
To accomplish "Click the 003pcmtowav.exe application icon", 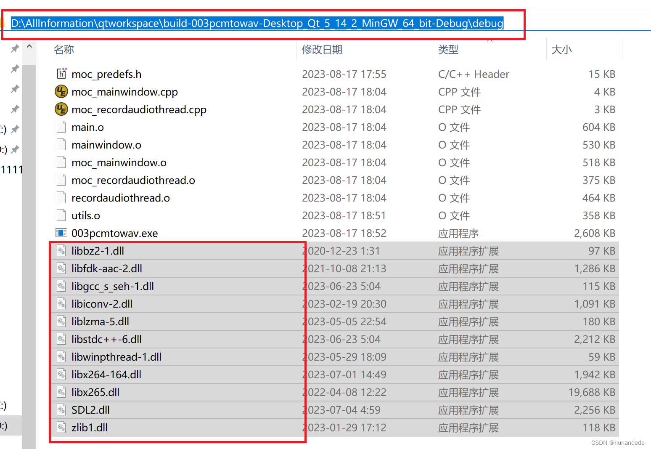I will 61,233.
